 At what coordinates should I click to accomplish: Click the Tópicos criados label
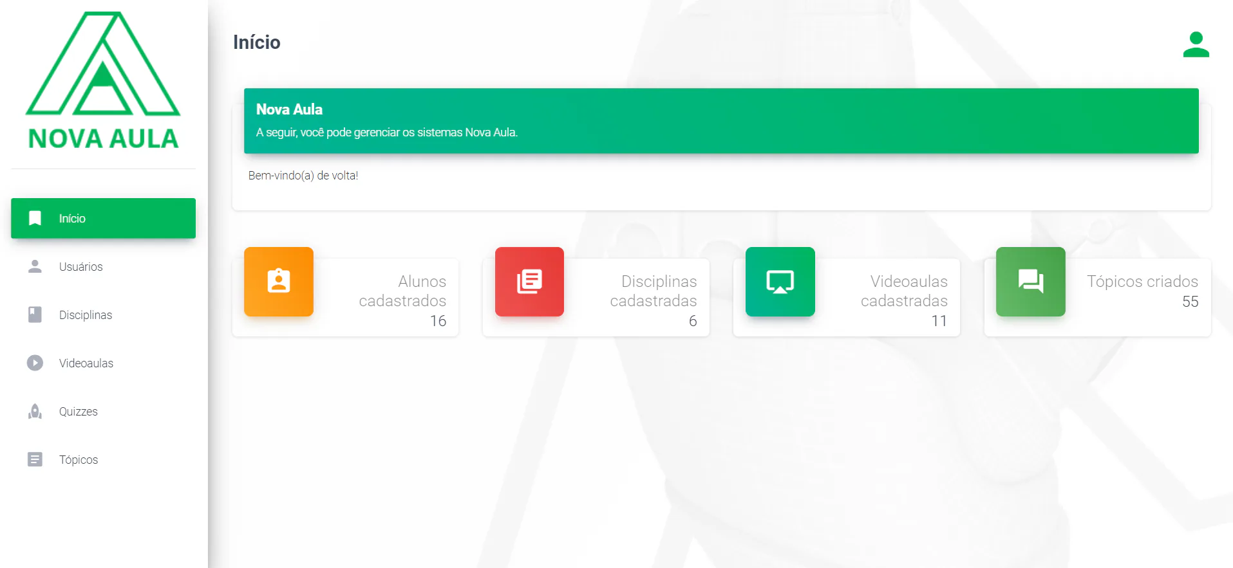(x=1142, y=281)
